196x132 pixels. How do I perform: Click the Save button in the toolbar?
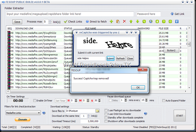point(17,22)
